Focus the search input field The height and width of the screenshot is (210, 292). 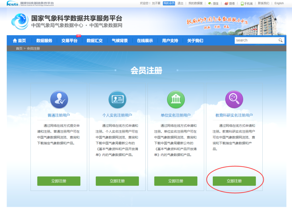256,41
